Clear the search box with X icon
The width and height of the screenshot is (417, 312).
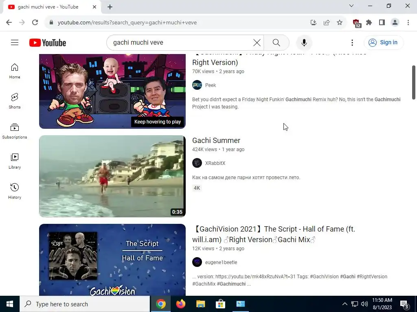[x=257, y=42]
